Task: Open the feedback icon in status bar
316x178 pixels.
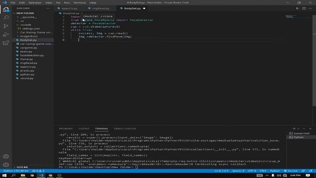Action: (x=303, y=171)
